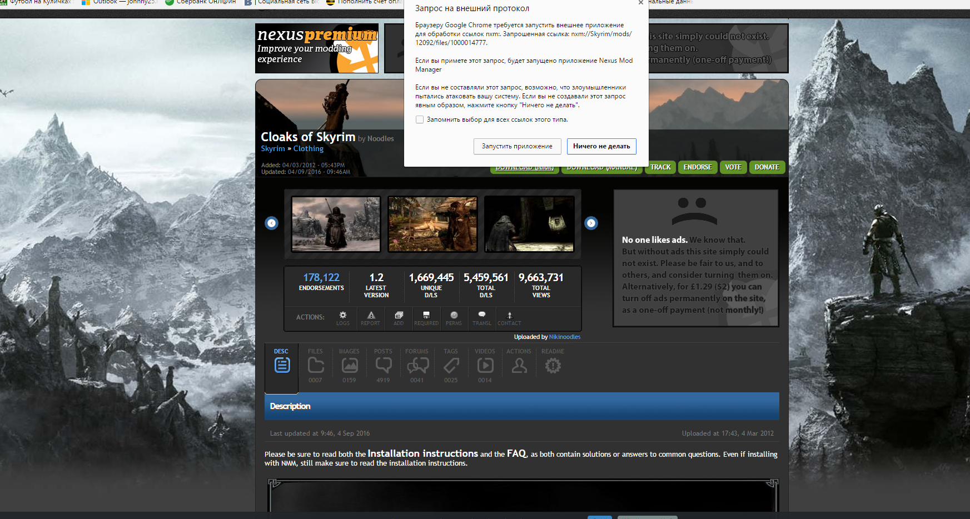Open the Социальная сеть bookmark

coord(282,2)
